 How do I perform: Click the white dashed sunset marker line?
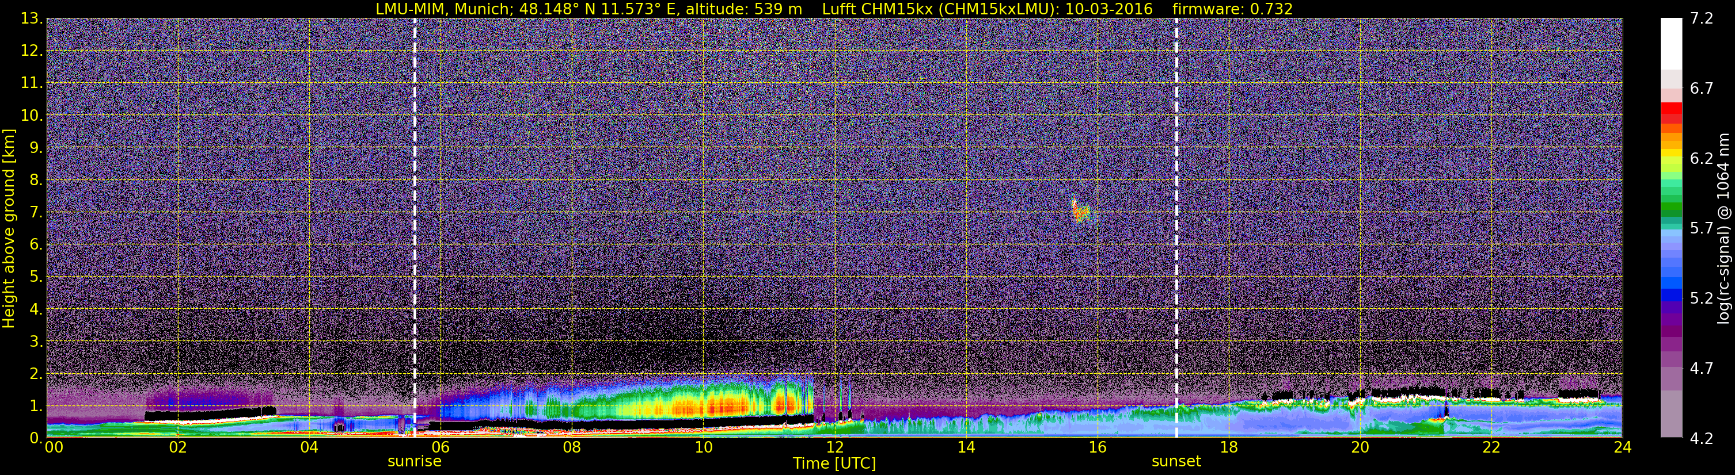(x=1176, y=227)
